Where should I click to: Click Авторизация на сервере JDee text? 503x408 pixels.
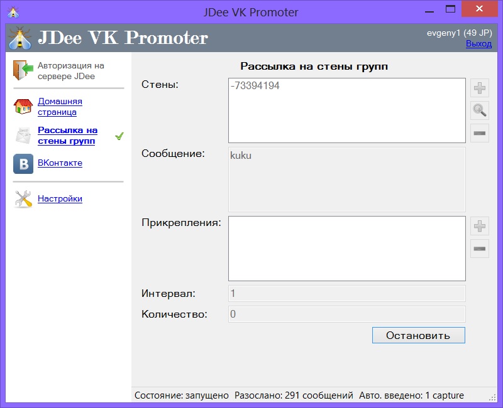[x=71, y=71]
